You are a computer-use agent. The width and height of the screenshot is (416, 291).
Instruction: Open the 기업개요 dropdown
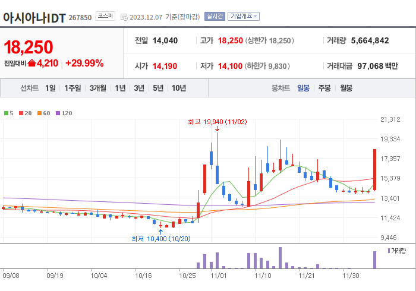[x=243, y=17]
